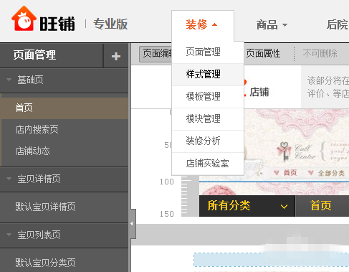Select the dashed blue placeholder module

(271, 260)
